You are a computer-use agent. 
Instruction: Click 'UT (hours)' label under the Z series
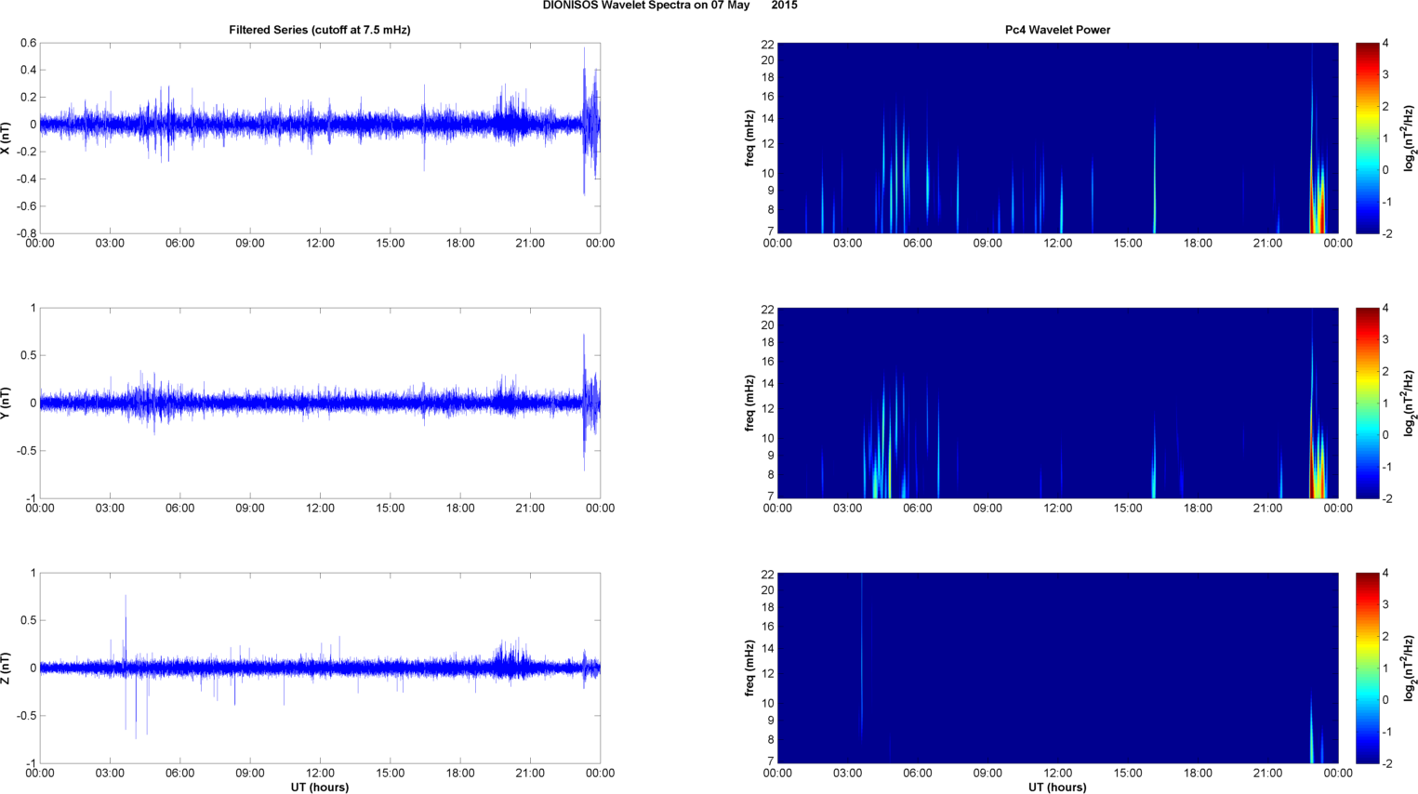pyautogui.click(x=320, y=787)
